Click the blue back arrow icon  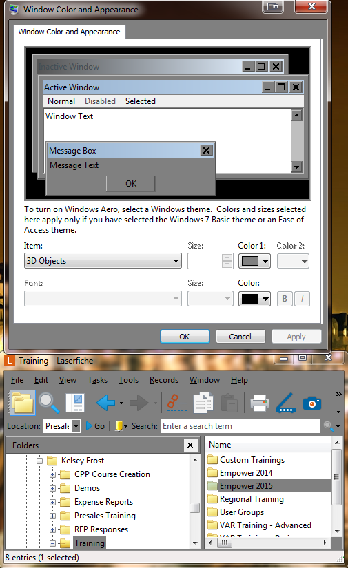coord(105,403)
